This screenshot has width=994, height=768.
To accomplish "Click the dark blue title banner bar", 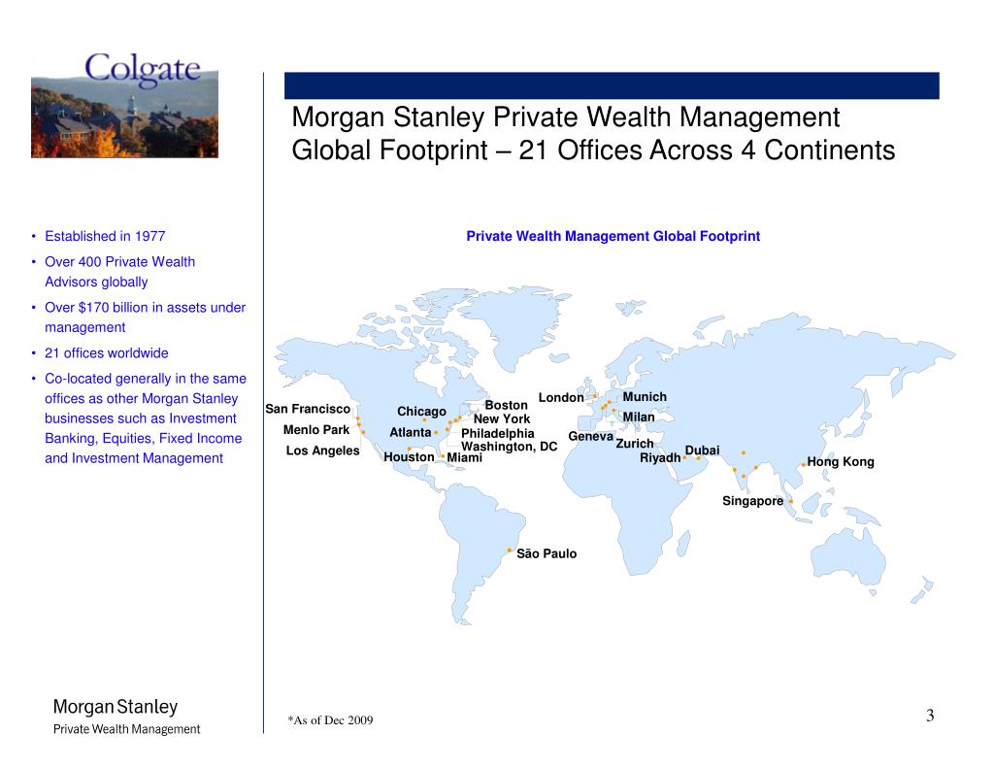I will (612, 85).
